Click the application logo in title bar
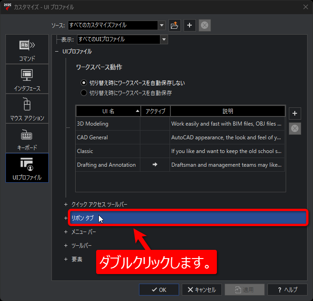313x301 pixels. [7, 7]
